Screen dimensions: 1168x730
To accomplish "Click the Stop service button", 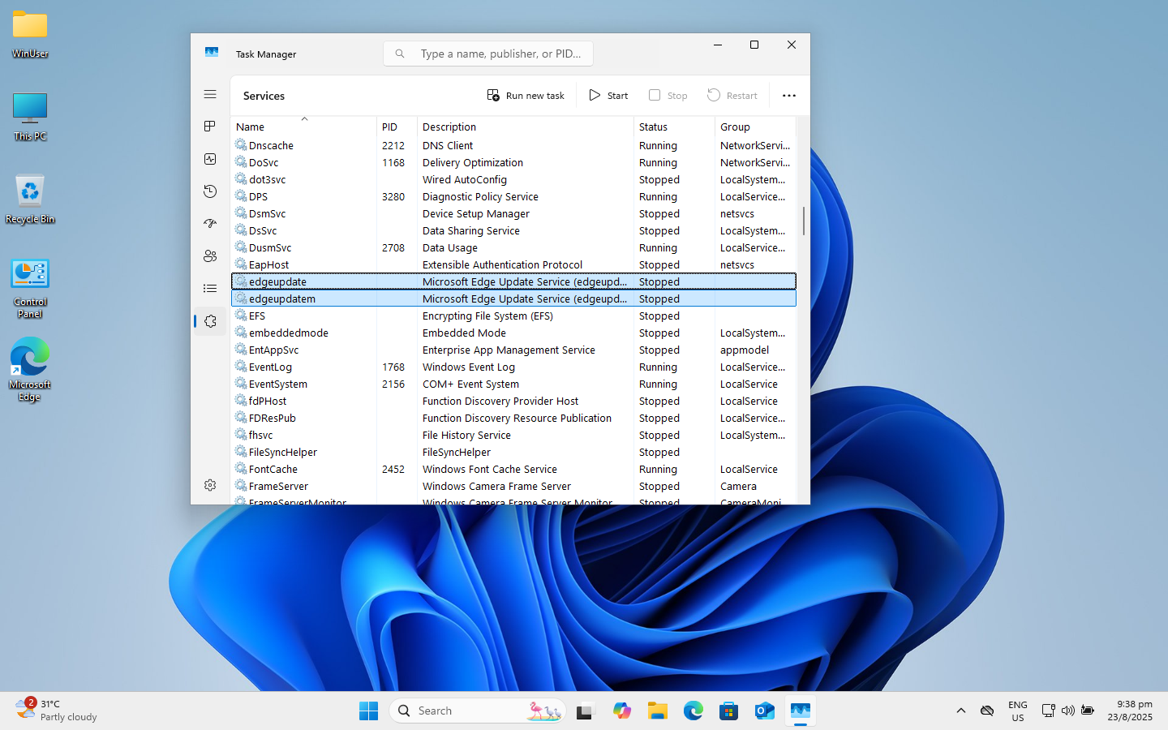I will (x=668, y=96).
